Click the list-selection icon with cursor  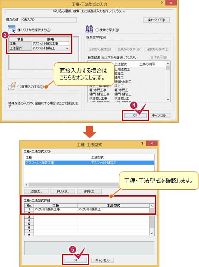coord(12,29)
